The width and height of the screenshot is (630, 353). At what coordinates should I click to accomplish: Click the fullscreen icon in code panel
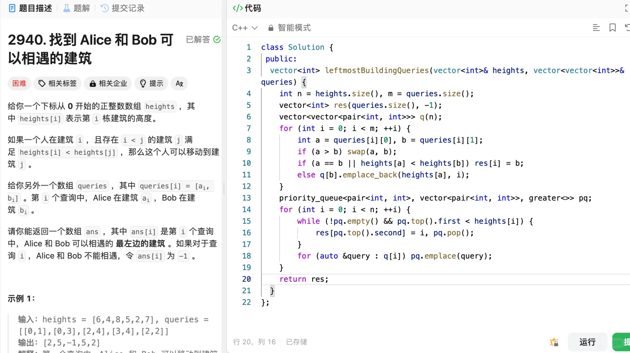pyautogui.click(x=627, y=8)
